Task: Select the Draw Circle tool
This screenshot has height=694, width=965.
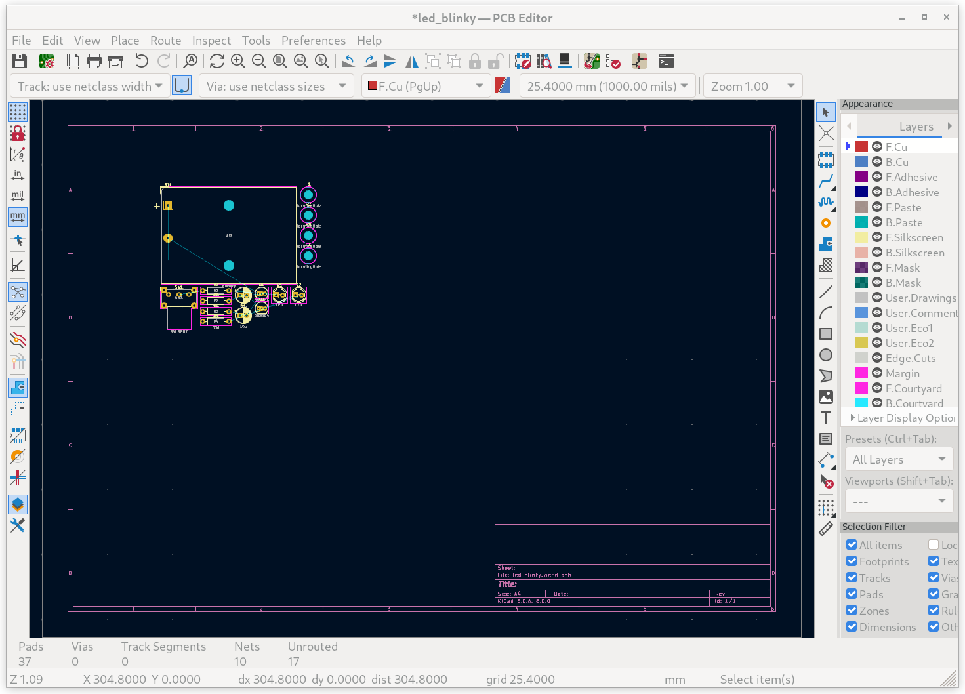Action: coord(826,355)
